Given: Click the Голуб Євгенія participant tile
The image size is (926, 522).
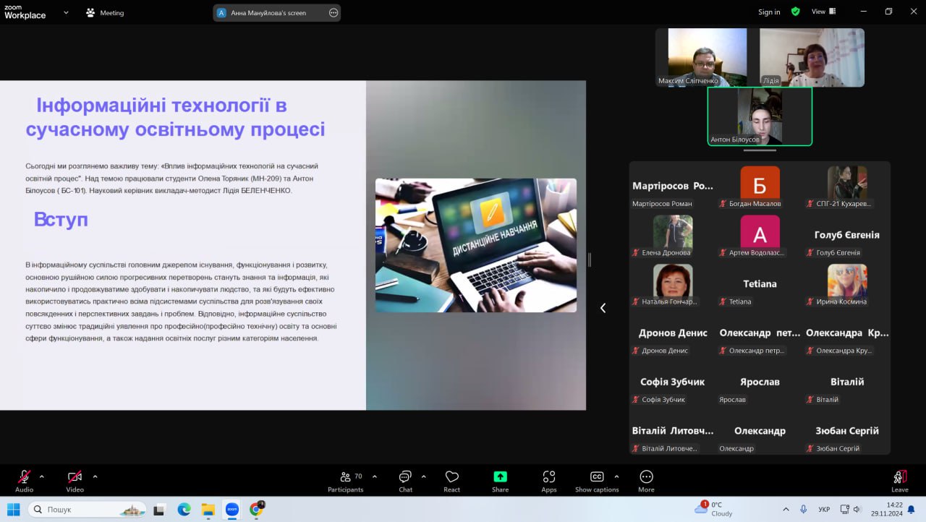Looking at the screenshot, I should (847, 236).
